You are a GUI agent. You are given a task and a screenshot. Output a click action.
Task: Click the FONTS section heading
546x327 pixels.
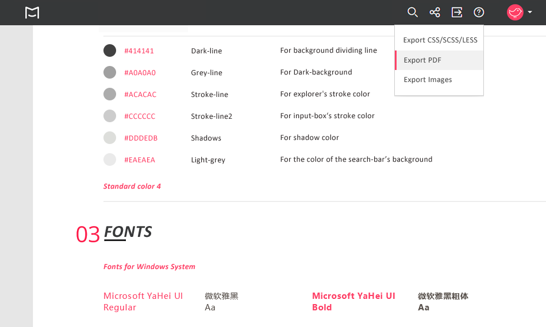click(128, 232)
